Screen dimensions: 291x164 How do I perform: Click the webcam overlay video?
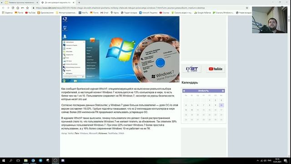point(270,20)
